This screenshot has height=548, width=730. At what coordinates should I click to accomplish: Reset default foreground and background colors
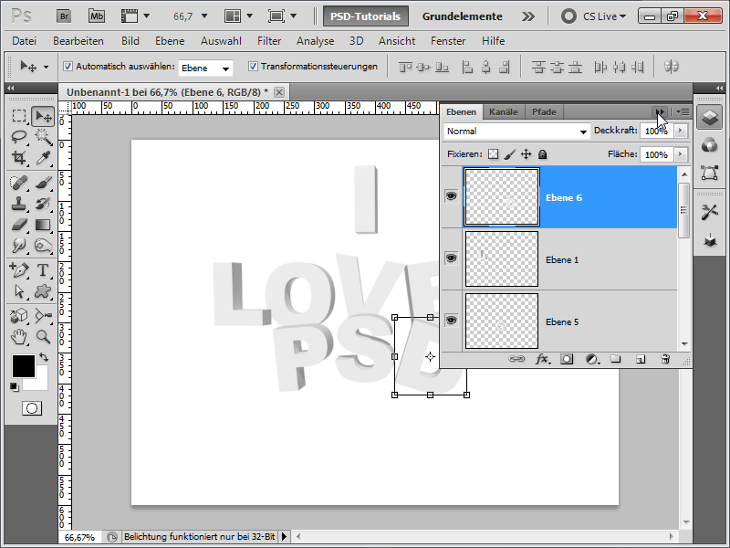(14, 386)
